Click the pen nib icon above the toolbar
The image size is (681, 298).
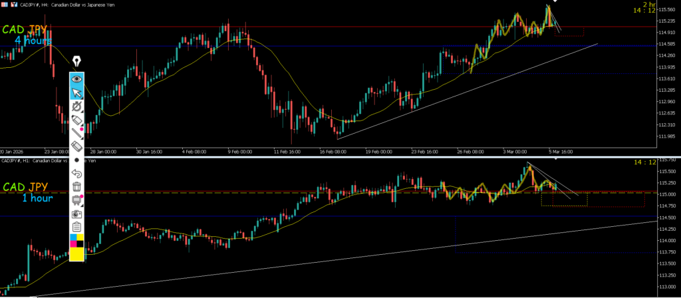[x=77, y=62]
